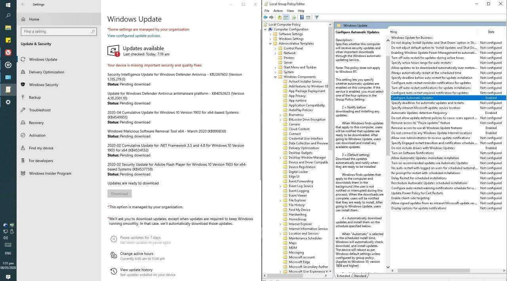507x281 pixels.
Task: Open Delivery Optimization in Settings sidebar
Action: click(46, 72)
